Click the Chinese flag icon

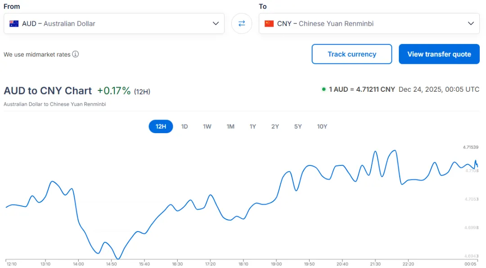click(269, 23)
